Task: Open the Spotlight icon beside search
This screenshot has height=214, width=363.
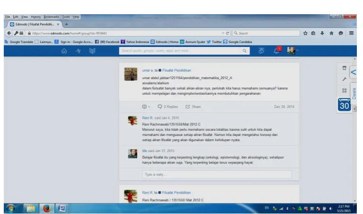Action: pyautogui.click(x=261, y=51)
